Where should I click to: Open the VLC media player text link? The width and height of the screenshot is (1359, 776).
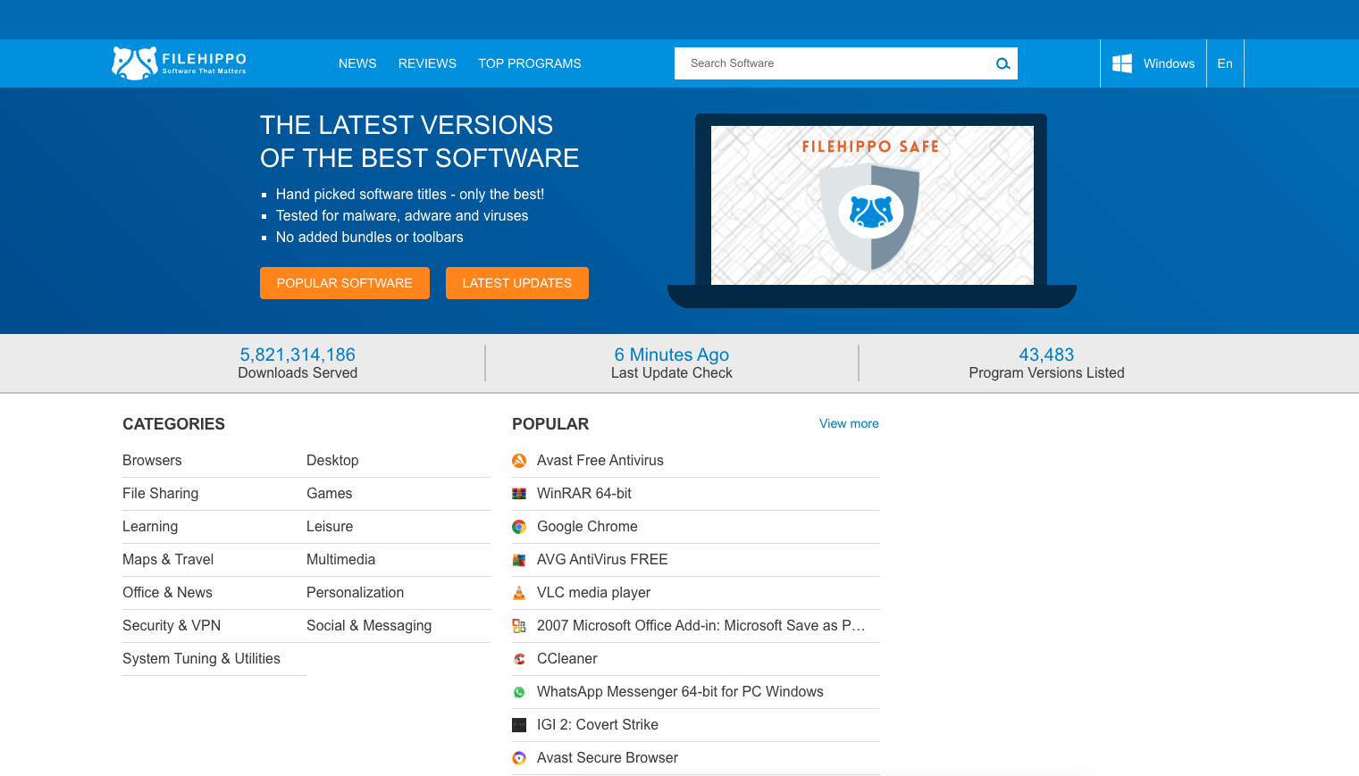pyautogui.click(x=593, y=593)
